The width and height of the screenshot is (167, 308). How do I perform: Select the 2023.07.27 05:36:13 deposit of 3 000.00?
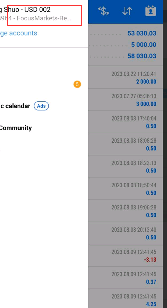pyautogui.click(x=126, y=100)
